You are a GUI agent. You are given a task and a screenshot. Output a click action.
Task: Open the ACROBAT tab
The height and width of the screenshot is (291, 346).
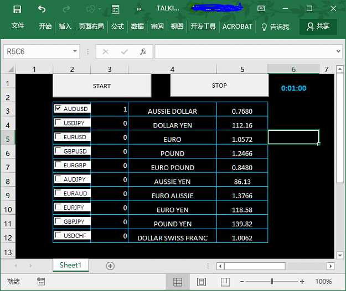tap(237, 27)
